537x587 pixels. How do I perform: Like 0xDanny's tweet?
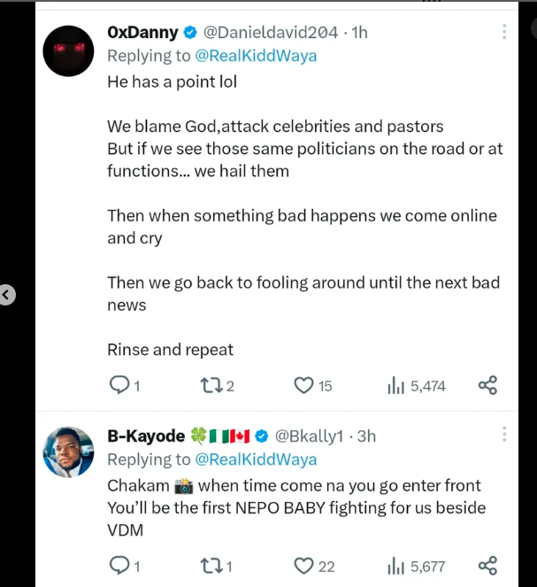pos(304,385)
